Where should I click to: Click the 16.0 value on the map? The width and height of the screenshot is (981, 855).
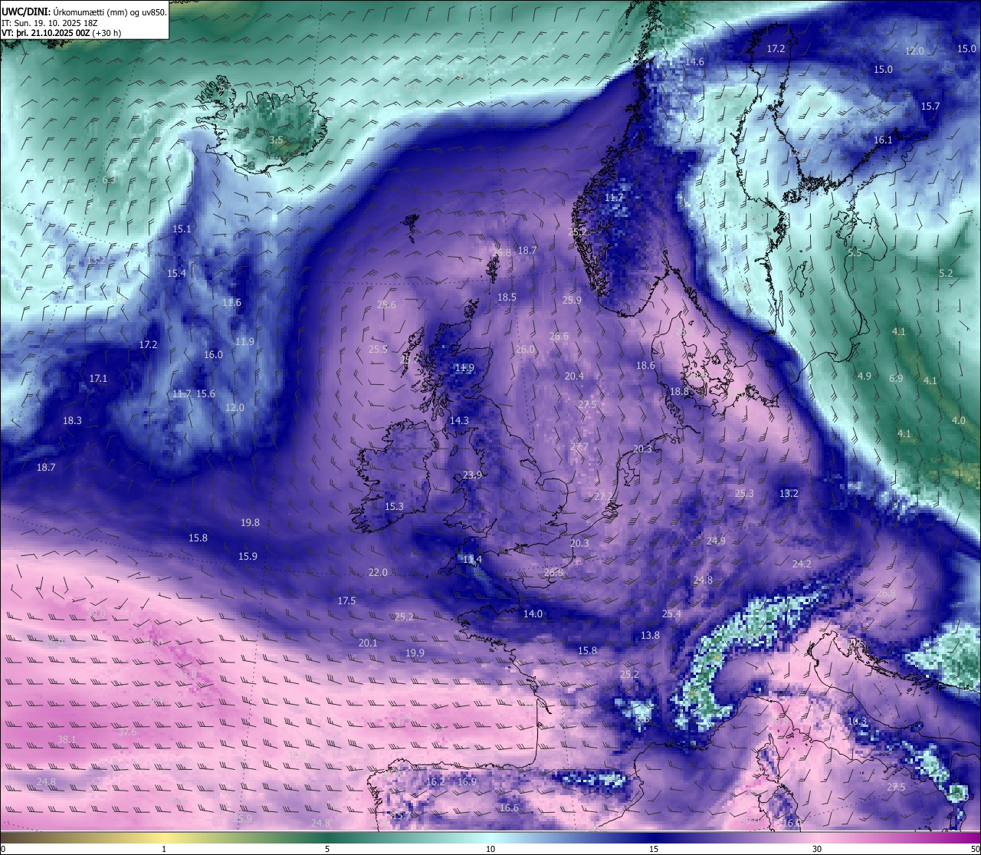[213, 354]
